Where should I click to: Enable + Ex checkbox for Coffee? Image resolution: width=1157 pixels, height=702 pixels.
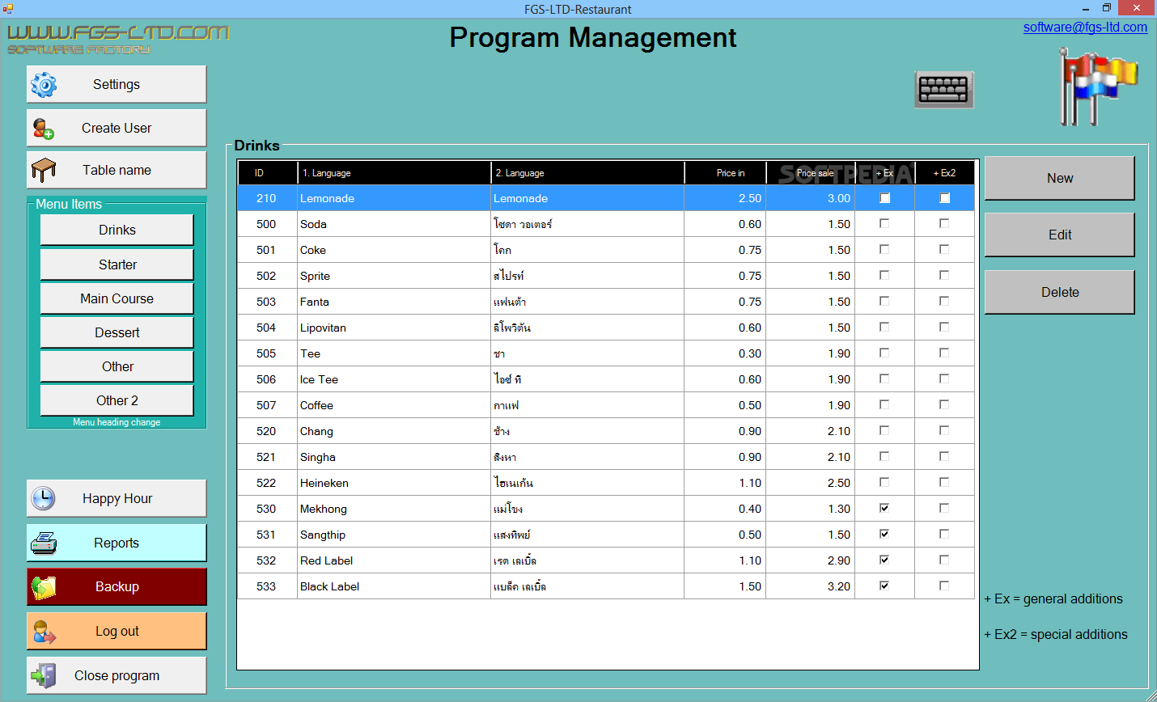(x=884, y=405)
